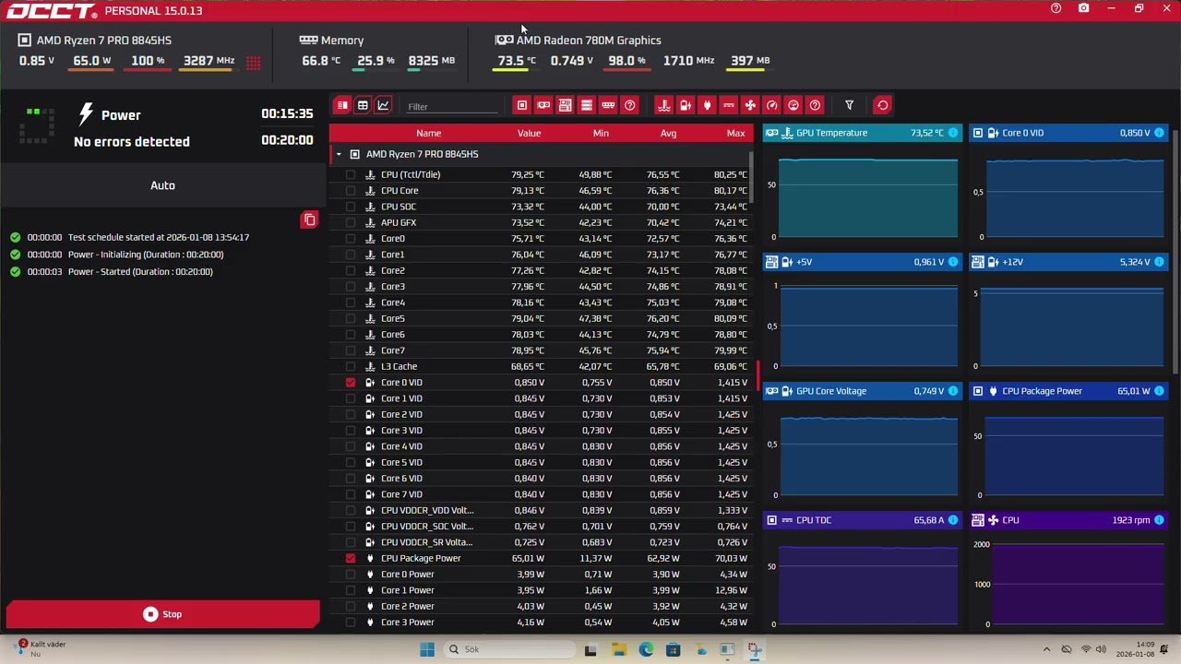Toggle the current sensor type filter
The image size is (1181, 664).
tap(728, 105)
